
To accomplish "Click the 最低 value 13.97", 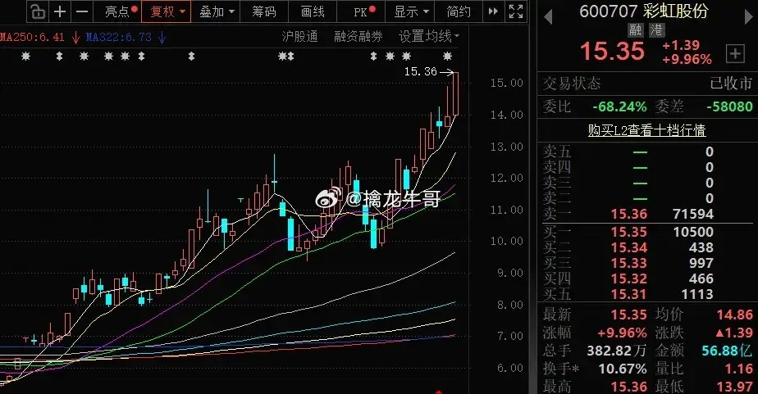I will tap(734, 387).
